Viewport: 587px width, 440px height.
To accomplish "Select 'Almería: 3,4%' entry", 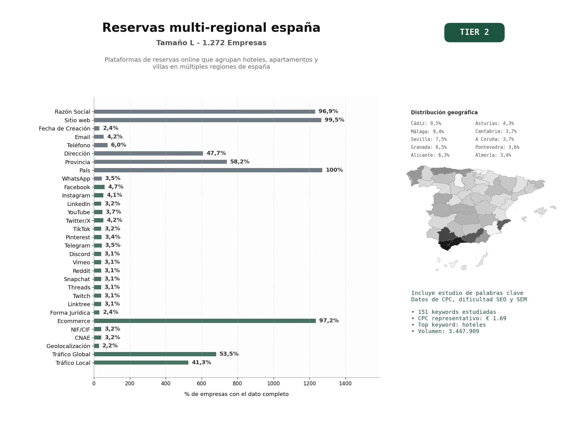I will [493, 155].
